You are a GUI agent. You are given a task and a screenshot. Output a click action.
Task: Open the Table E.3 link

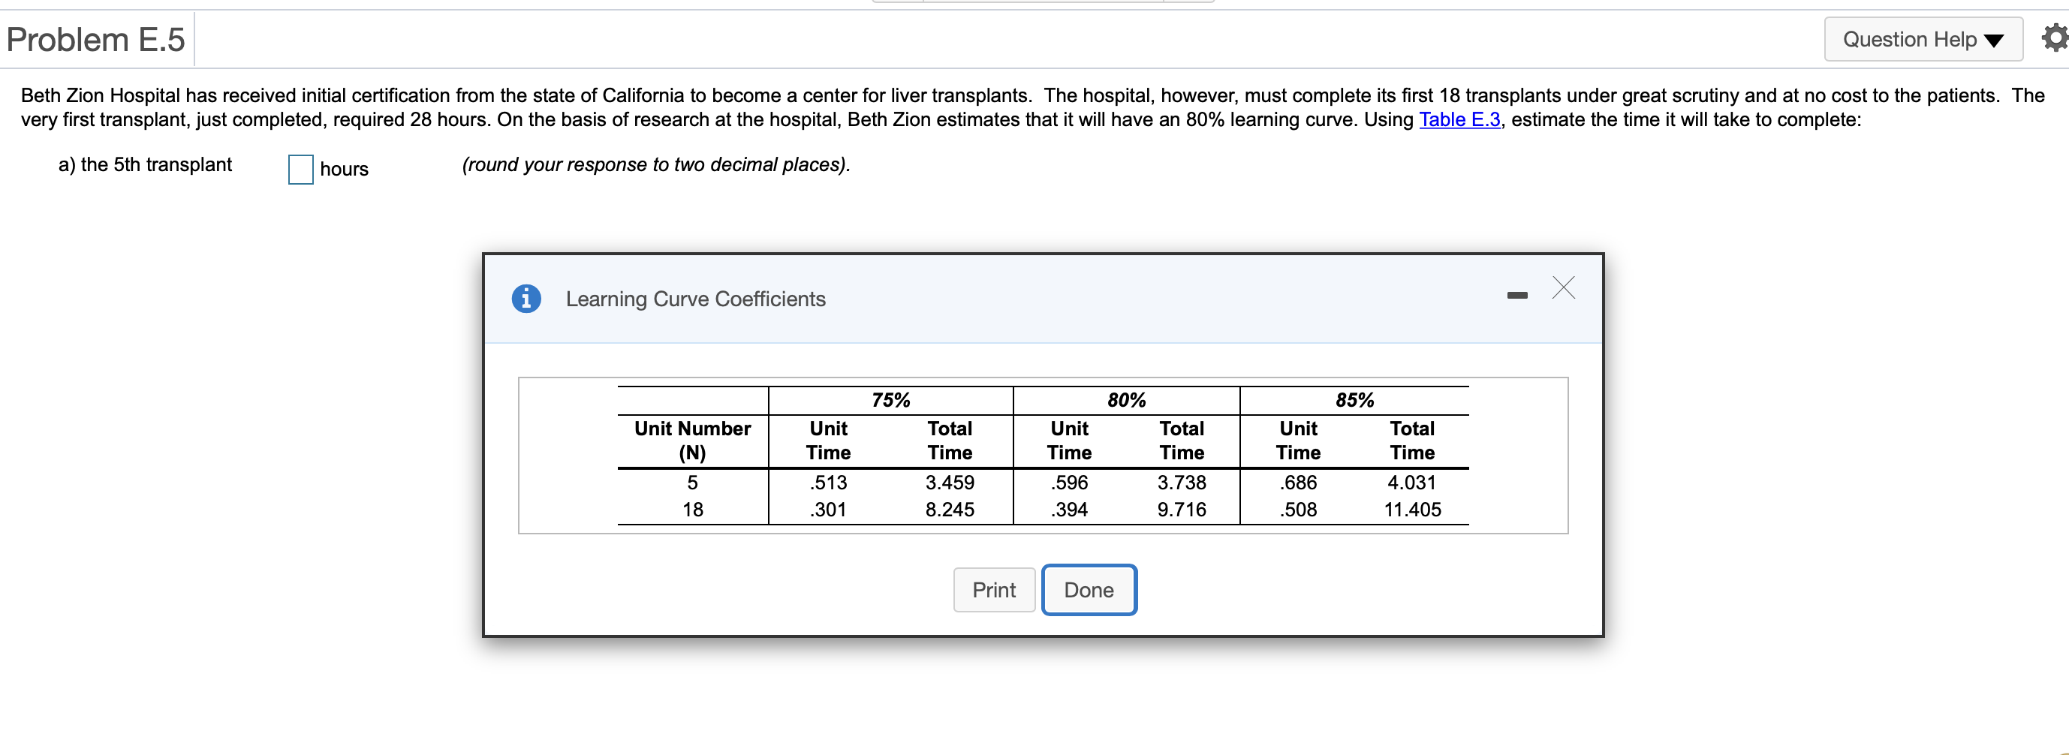coord(1459,119)
